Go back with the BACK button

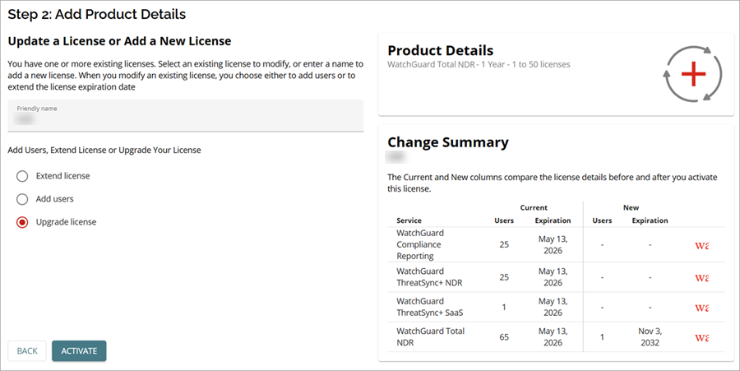coord(27,350)
